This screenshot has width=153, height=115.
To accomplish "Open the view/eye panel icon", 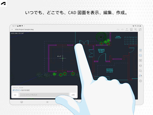I will (140, 60).
